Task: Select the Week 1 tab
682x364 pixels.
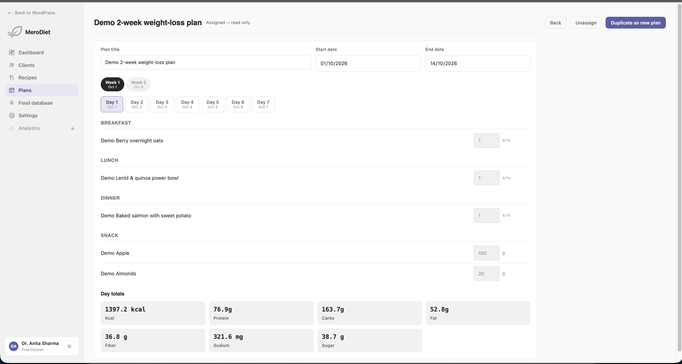Action: [113, 84]
